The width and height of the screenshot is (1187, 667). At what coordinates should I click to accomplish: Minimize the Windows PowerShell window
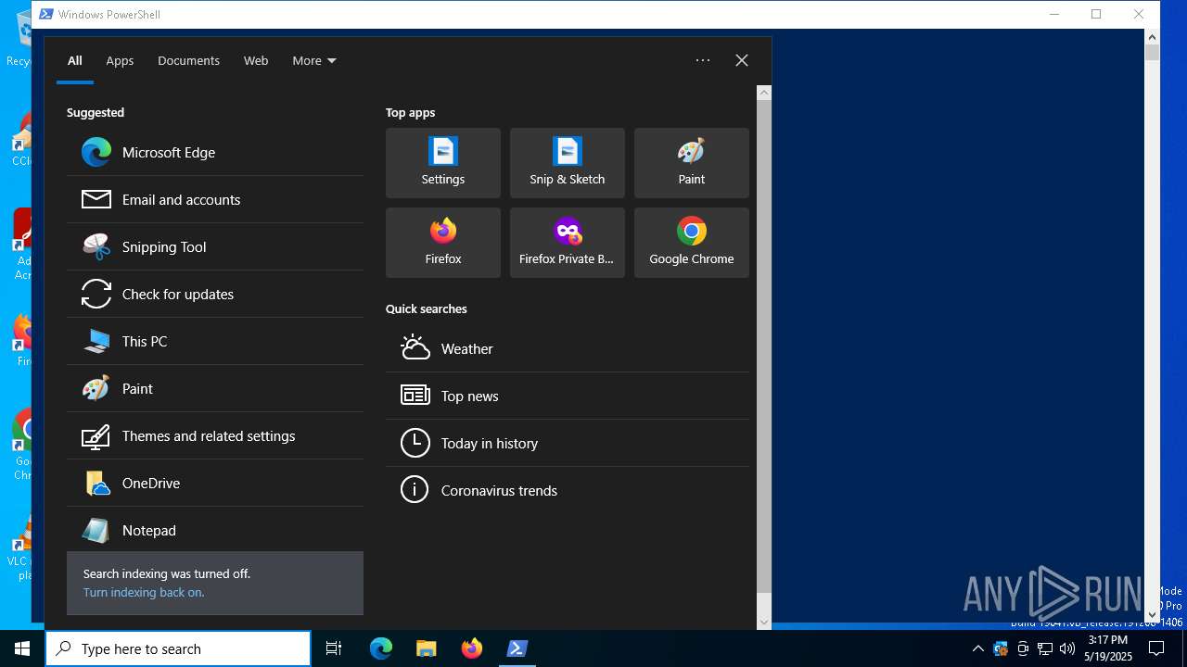1054,14
